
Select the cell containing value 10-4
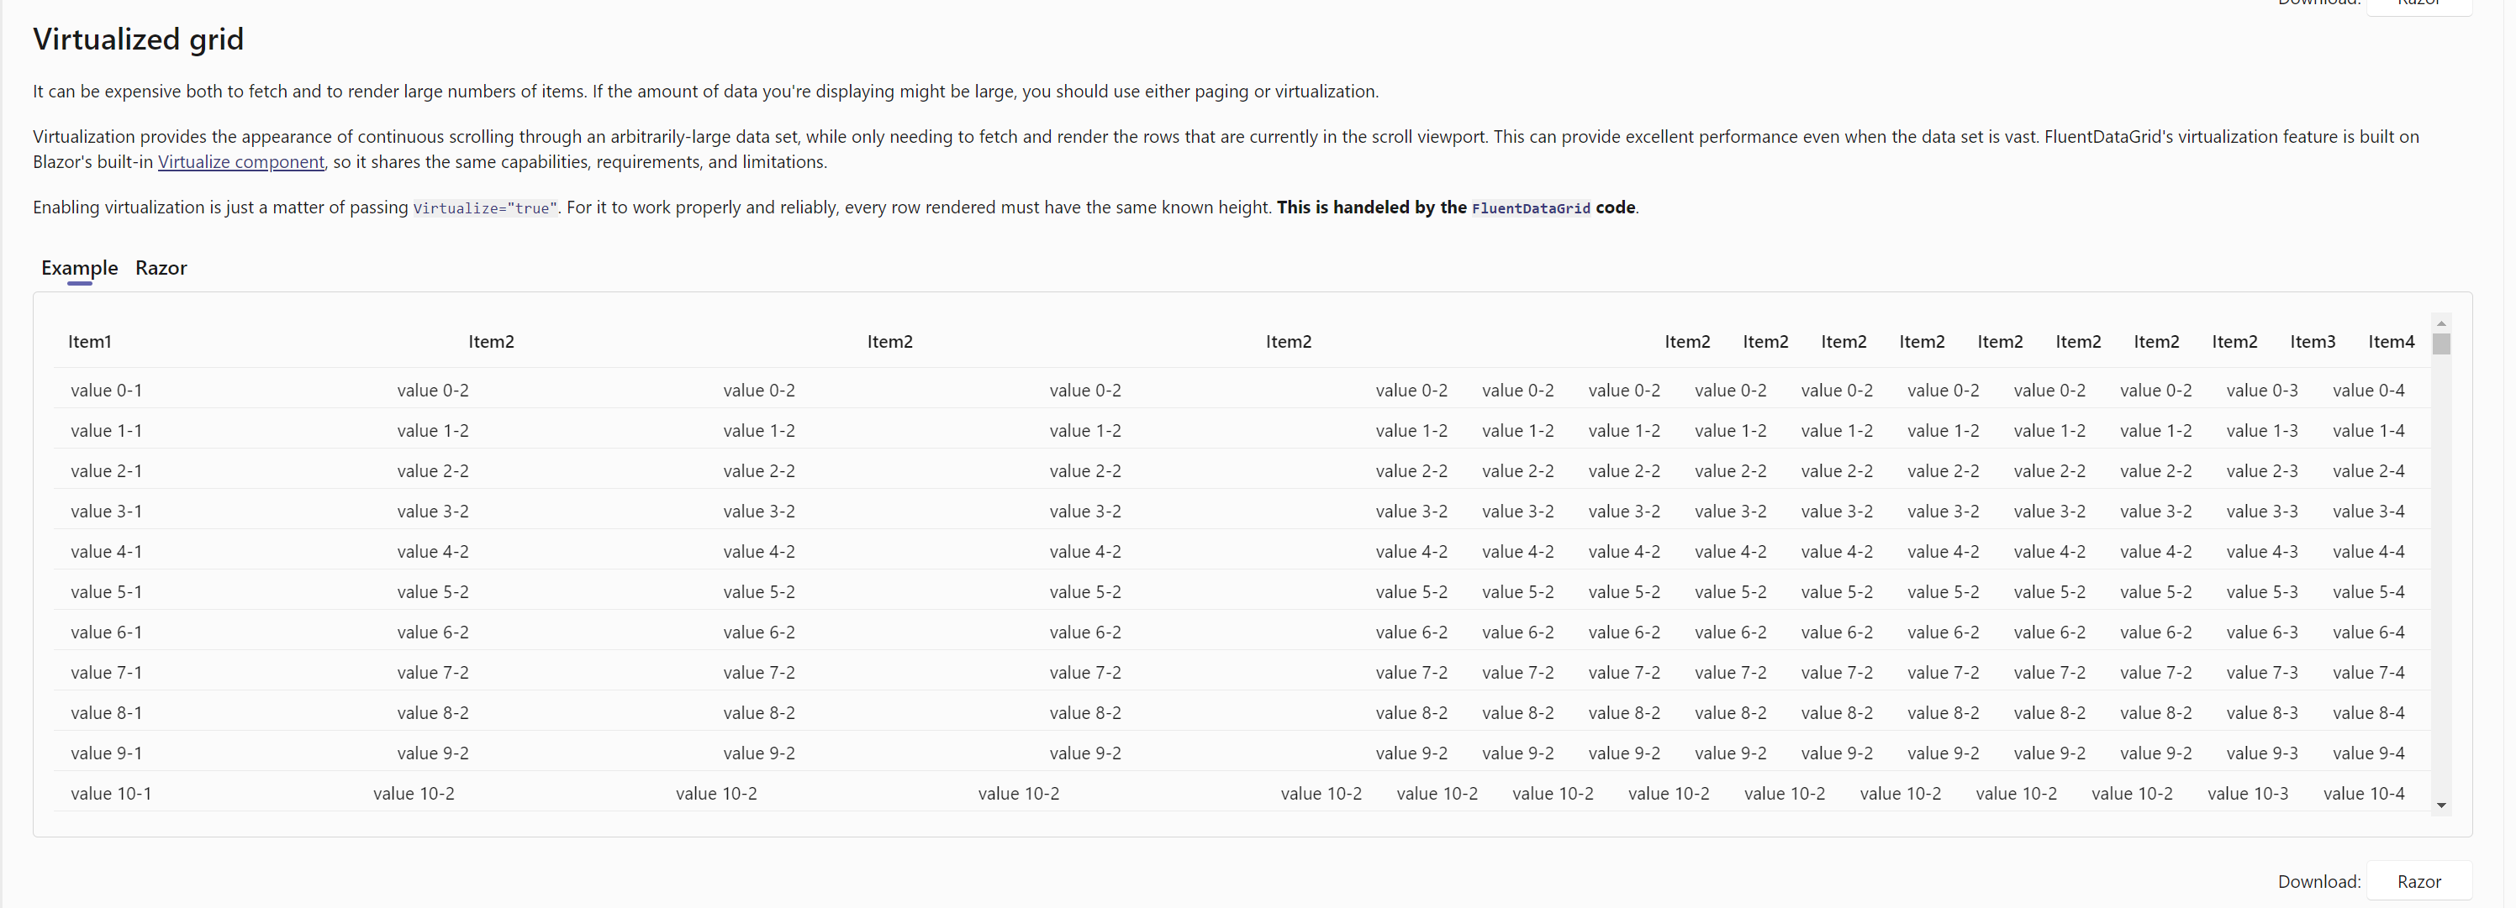pos(2365,793)
